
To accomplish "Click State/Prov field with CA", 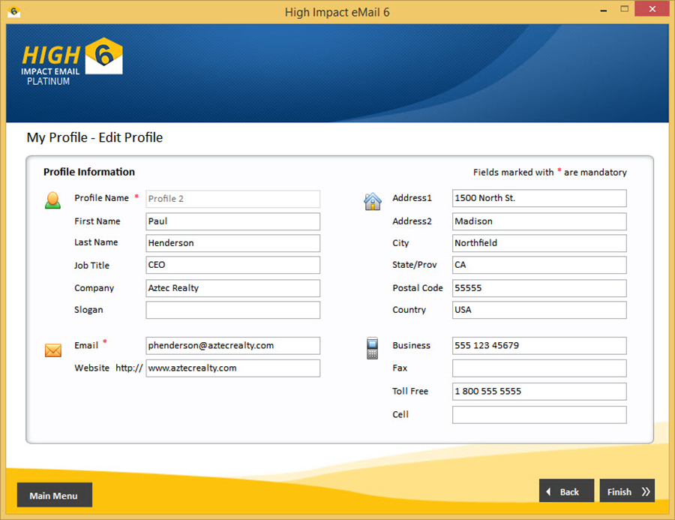I will coord(539,265).
